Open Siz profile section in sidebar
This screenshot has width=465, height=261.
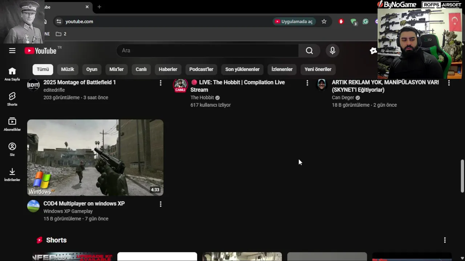pos(12,149)
